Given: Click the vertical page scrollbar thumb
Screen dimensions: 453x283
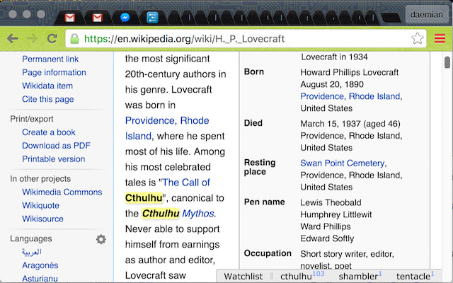Looking at the screenshot, I should coord(447,64).
